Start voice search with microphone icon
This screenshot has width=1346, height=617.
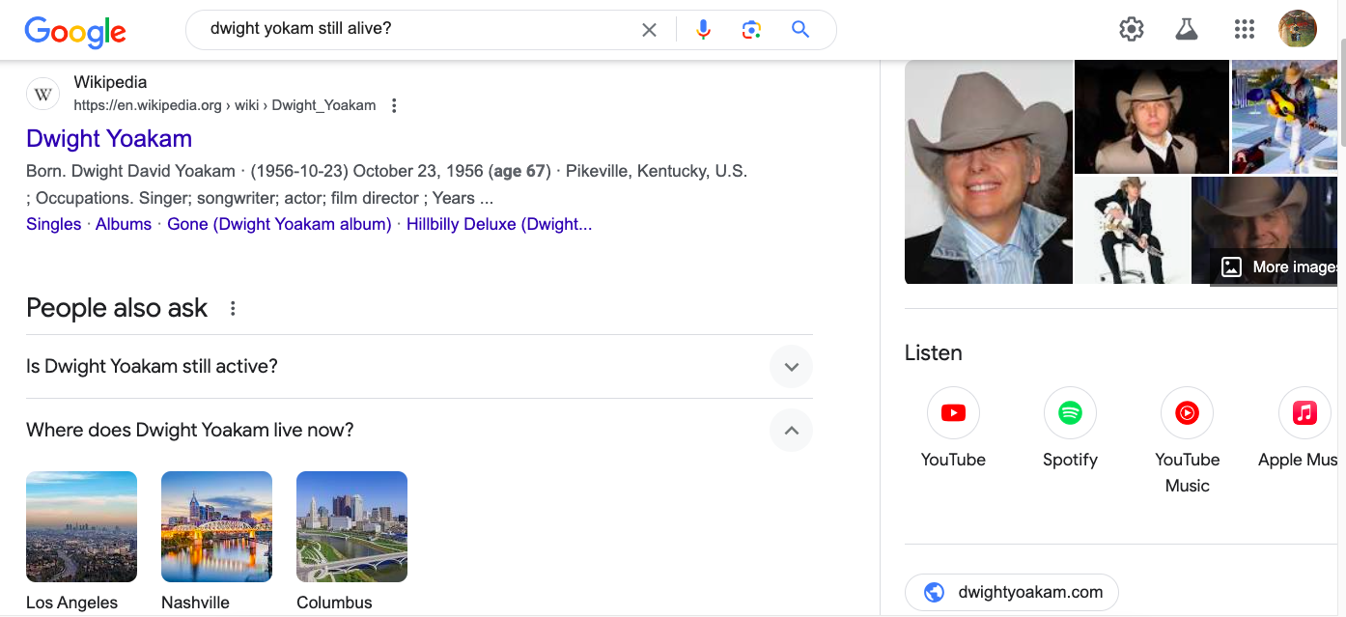pyautogui.click(x=703, y=30)
